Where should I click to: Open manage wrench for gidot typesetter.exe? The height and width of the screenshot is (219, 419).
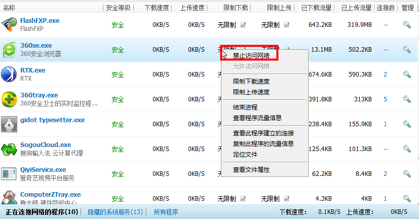point(407,124)
